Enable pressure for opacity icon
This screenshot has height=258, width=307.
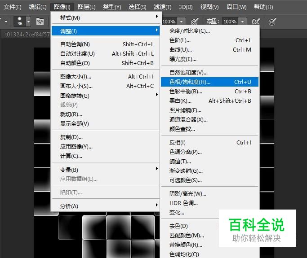[x=195, y=22]
